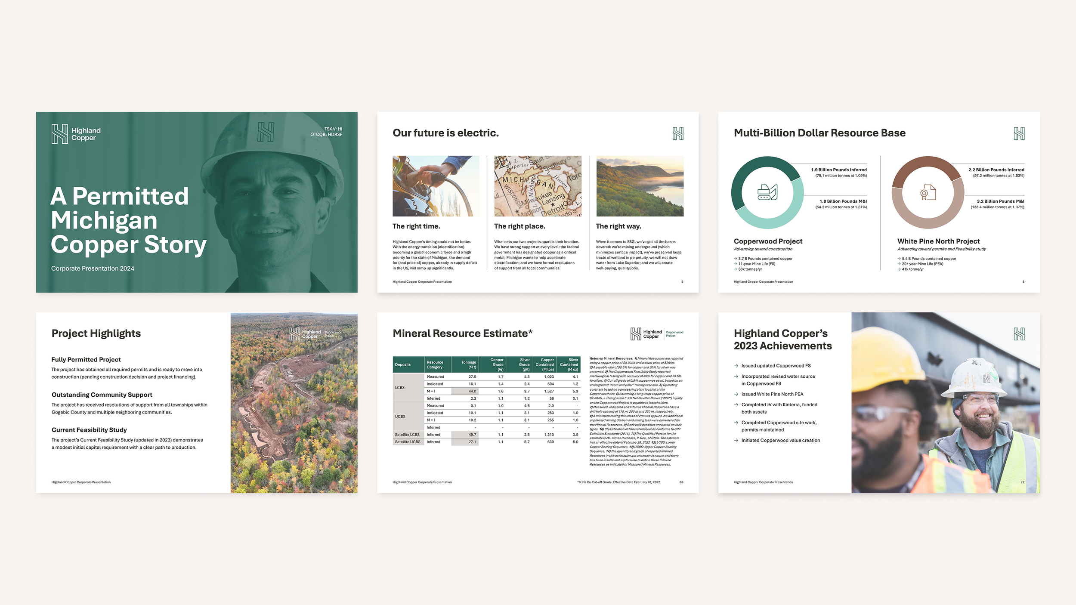Click 'Corporate Presentation 2024' on the cover slide
The width and height of the screenshot is (1076, 605).
(x=93, y=269)
